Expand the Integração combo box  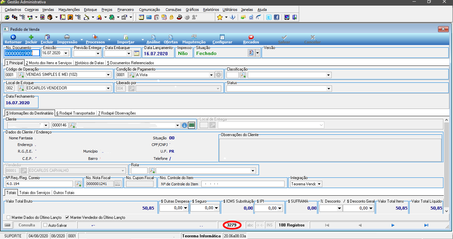319,184
